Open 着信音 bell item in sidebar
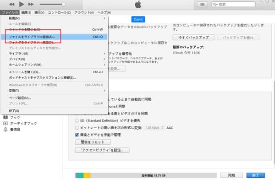275x180 pixels. pos(11,130)
